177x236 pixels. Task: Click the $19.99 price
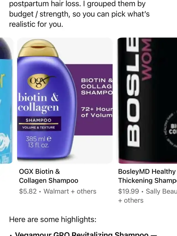click(x=128, y=191)
